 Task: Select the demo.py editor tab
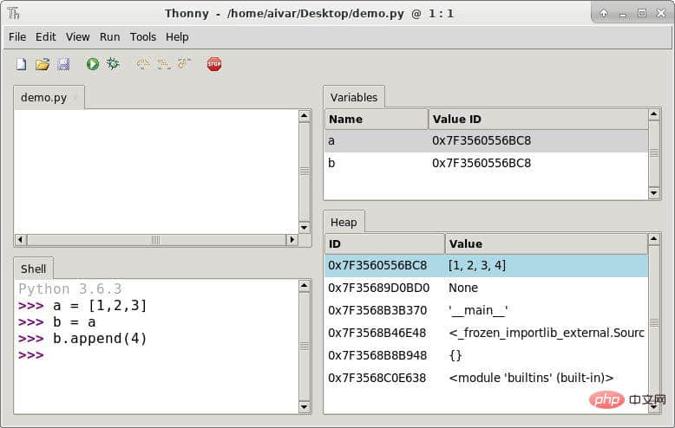[x=49, y=98]
